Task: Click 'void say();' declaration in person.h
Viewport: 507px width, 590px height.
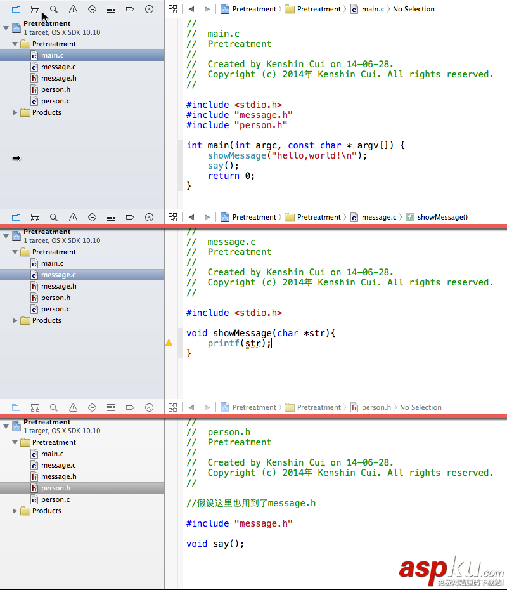Action: [x=215, y=544]
